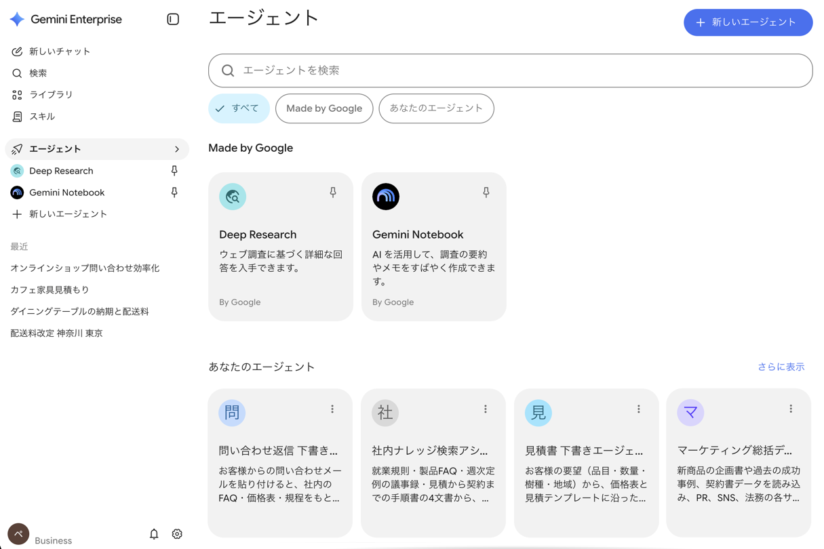The image size is (824, 549).
Task: Click the plus icon beside 新しいエージェント in sidebar
Action: [17, 214]
